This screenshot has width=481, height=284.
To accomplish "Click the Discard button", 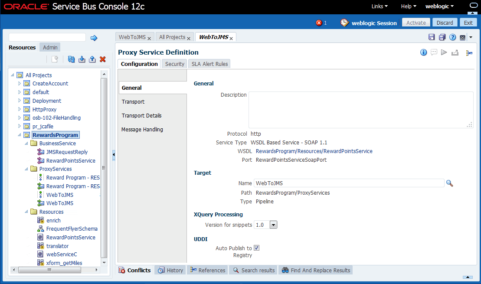I will tap(445, 23).
